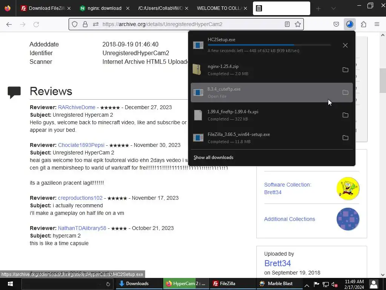Screen dimensions: 386x290
Task: Open reviewer Choclate1893Pepsi's profile
Action: coord(81,145)
